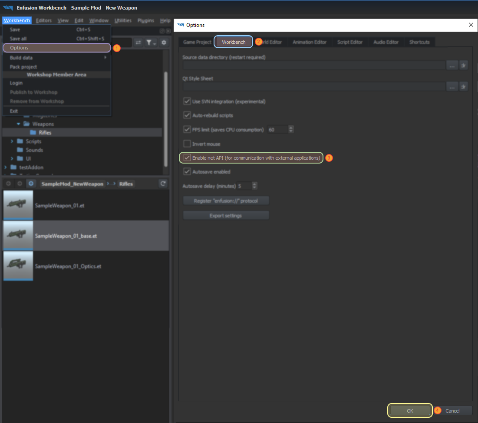Choose Exit in the Workbench menu
478x423 pixels.
click(57, 111)
